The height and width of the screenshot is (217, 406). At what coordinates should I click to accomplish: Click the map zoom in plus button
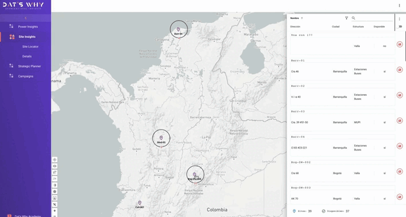pos(55,211)
